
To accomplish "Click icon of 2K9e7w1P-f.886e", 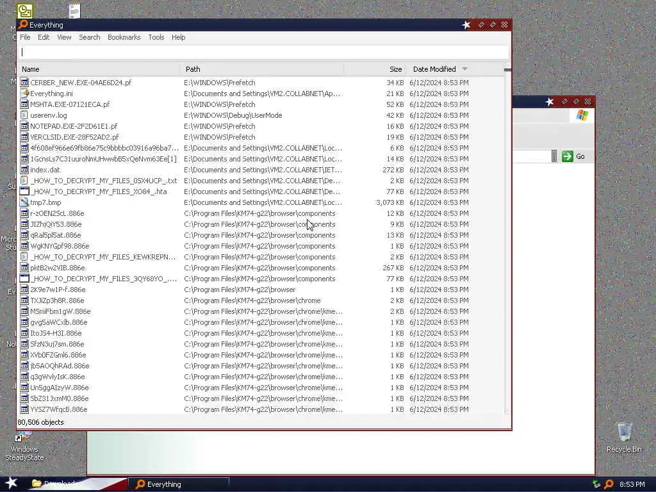I will coord(24,290).
